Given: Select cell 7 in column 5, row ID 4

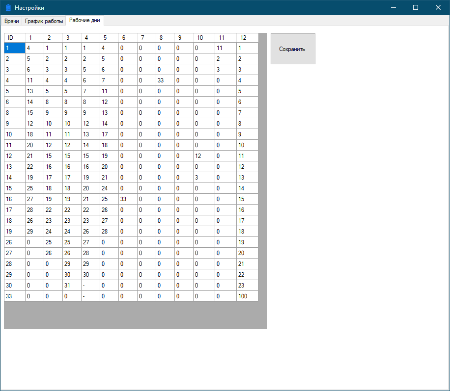Looking at the screenshot, I should (109, 80).
